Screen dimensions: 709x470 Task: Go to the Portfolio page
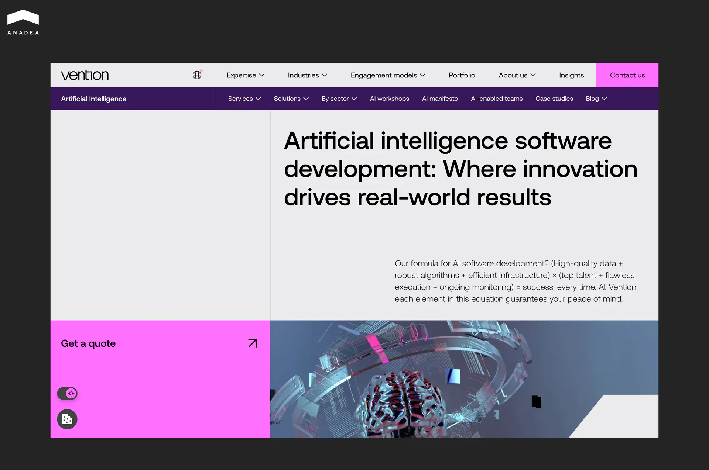(462, 75)
